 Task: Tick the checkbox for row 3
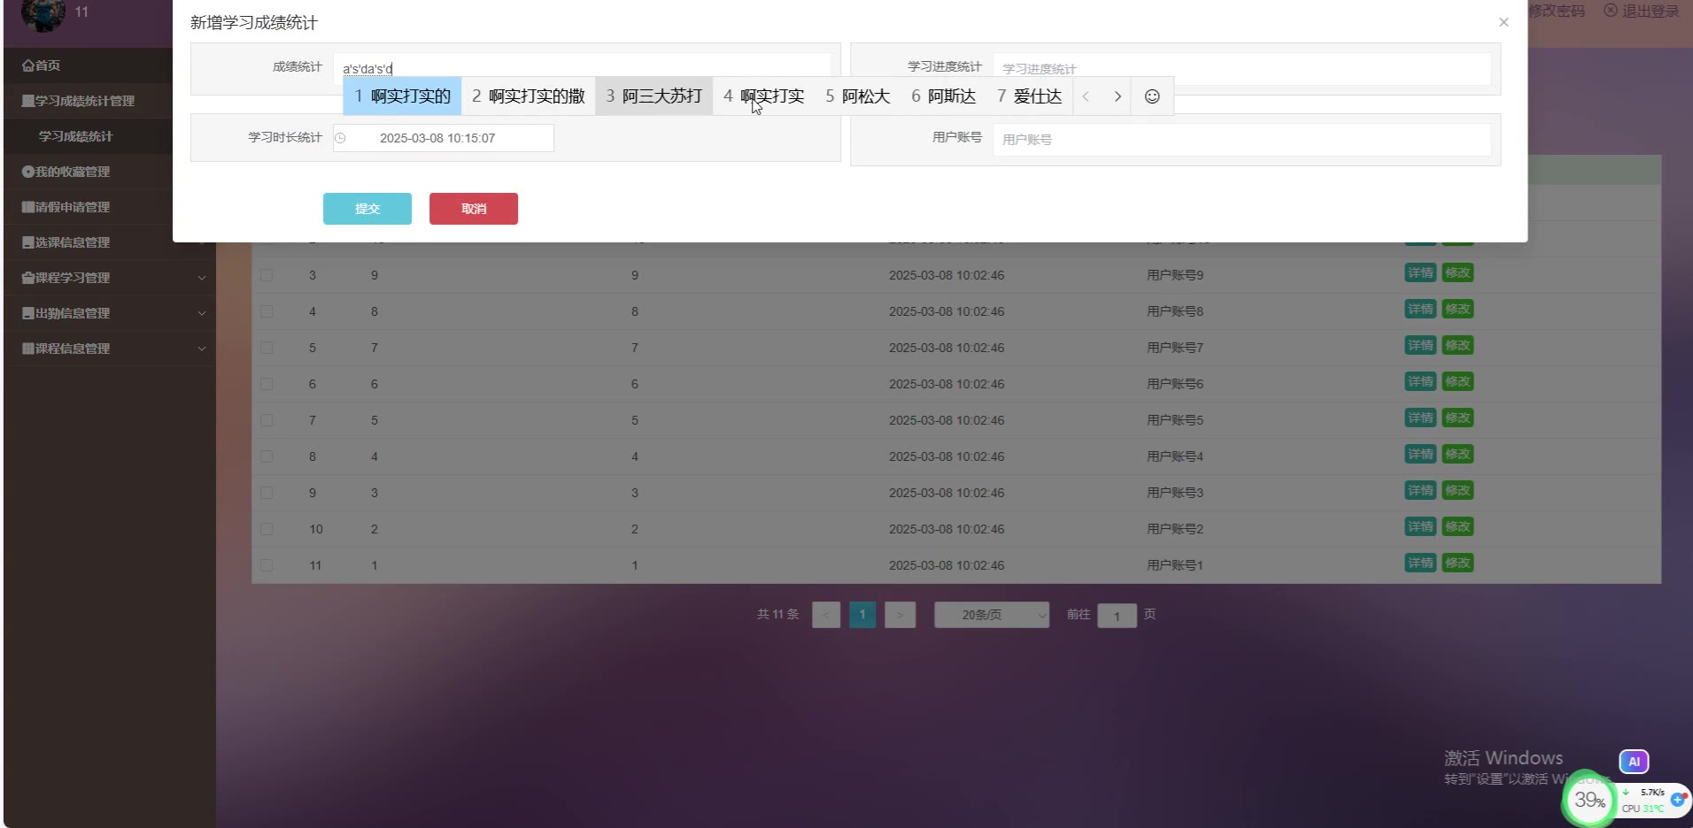[x=267, y=275]
